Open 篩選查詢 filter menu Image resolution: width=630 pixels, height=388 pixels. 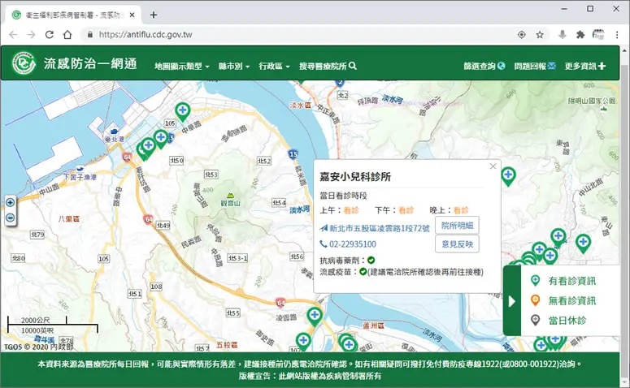coord(484,67)
